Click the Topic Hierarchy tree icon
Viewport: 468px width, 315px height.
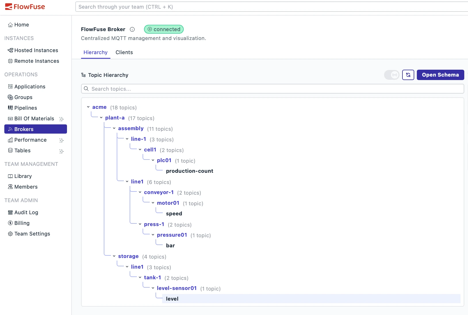coord(83,75)
